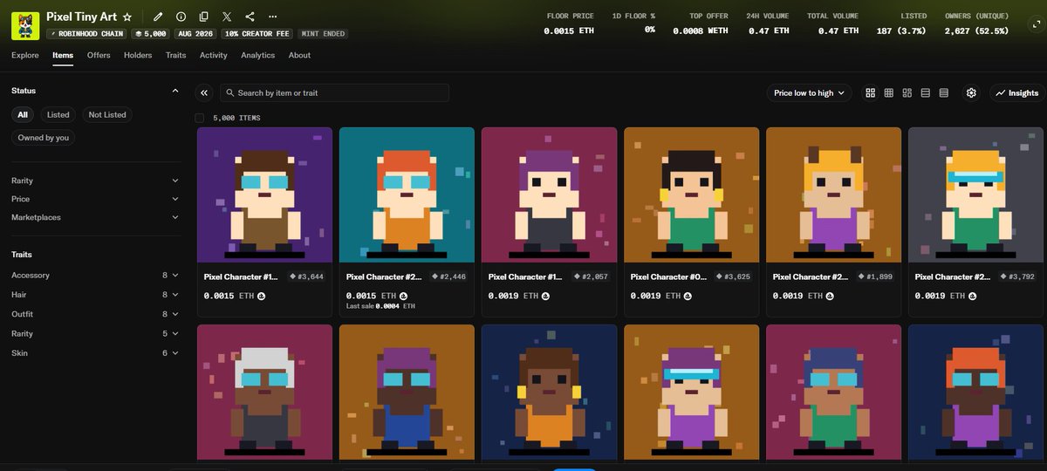Open the Items tab

point(63,55)
